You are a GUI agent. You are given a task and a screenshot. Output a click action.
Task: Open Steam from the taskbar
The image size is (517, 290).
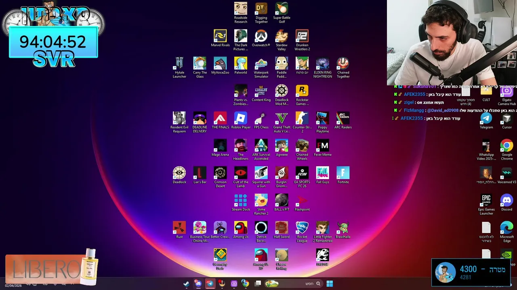click(x=186, y=284)
